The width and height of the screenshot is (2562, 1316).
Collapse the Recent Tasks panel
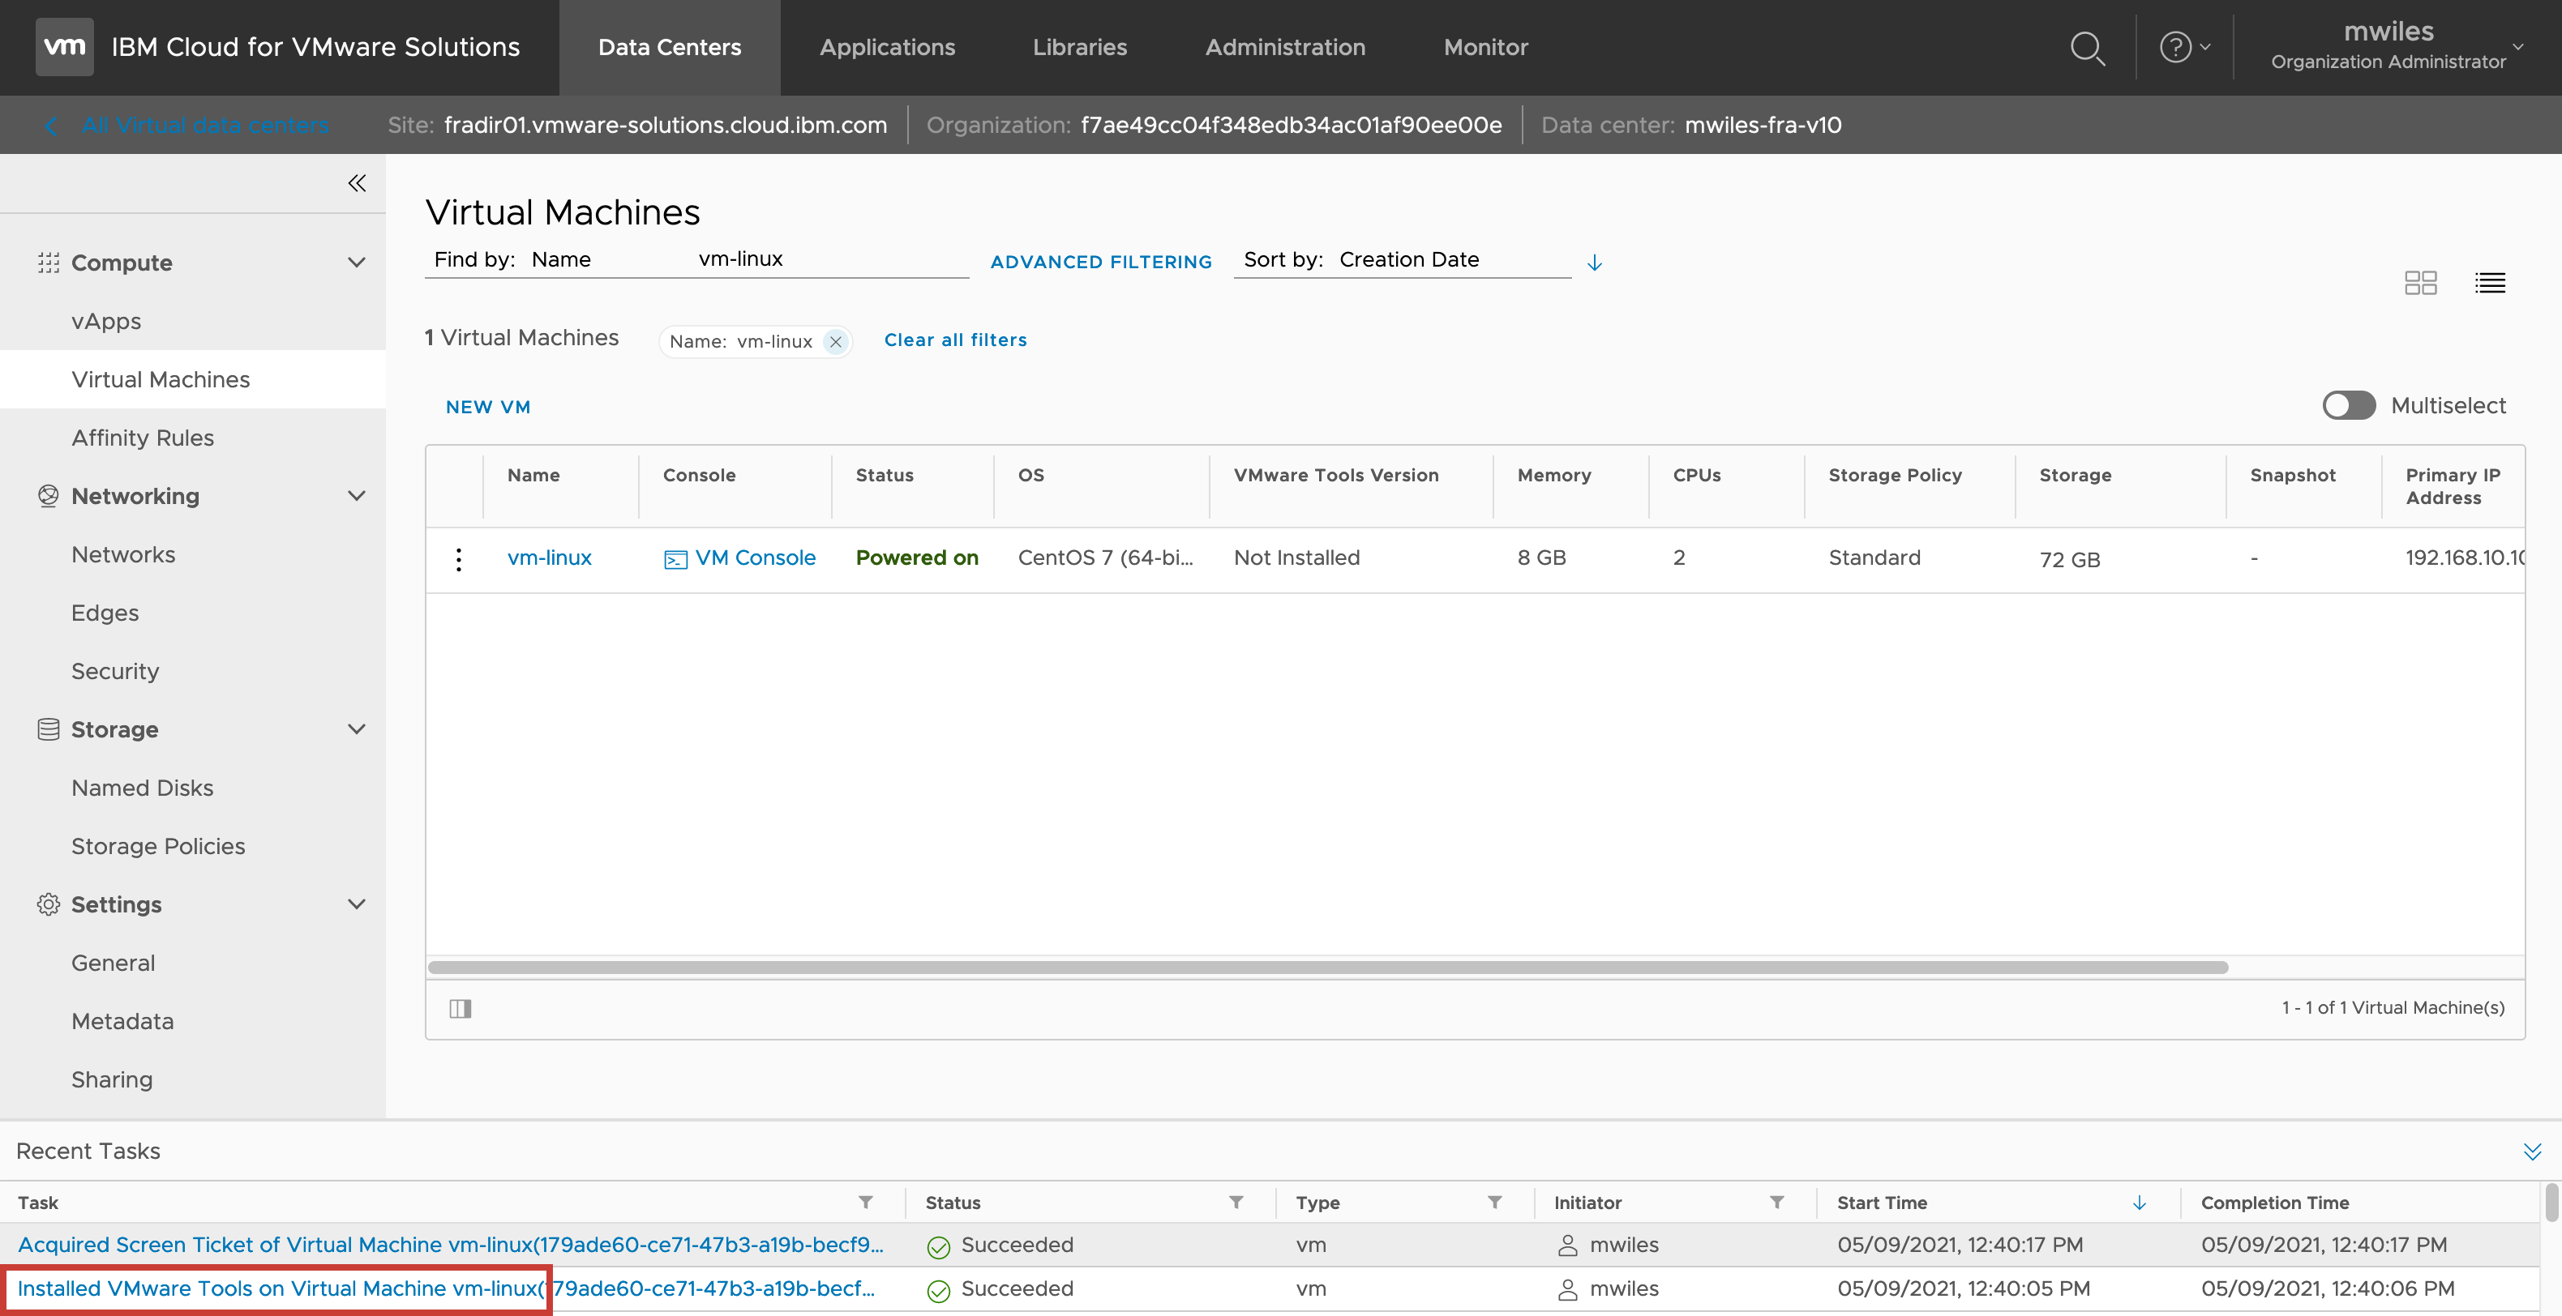[x=2531, y=1151]
